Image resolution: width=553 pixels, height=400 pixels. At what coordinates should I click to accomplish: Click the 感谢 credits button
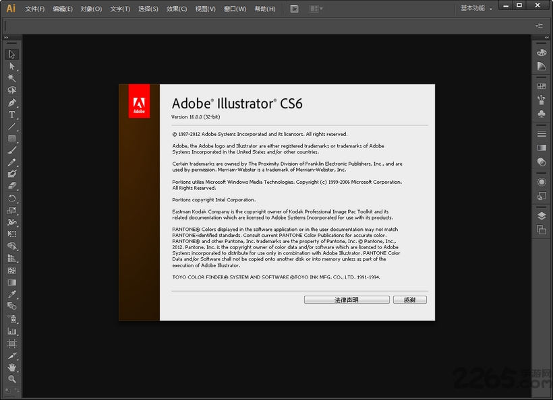(409, 300)
